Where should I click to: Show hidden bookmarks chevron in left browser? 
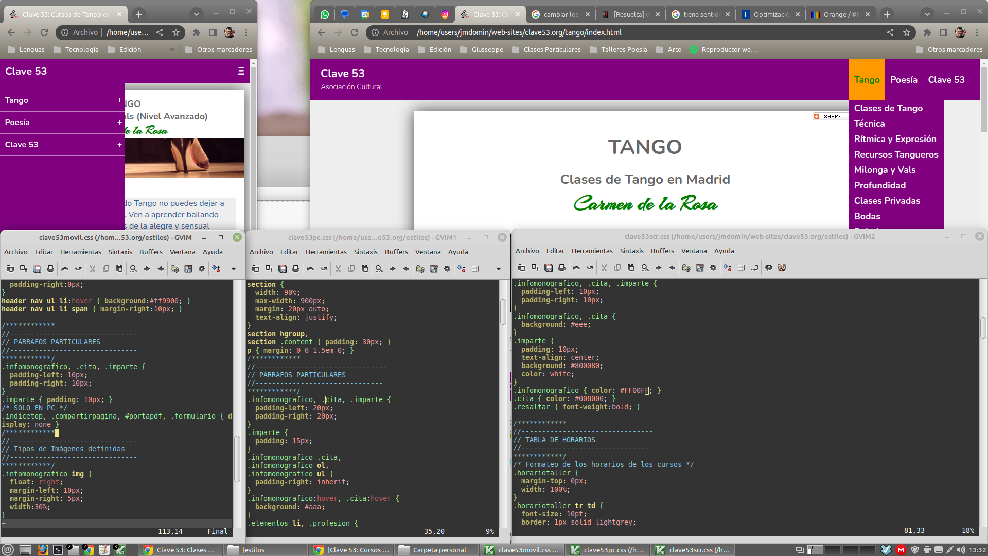click(x=172, y=50)
